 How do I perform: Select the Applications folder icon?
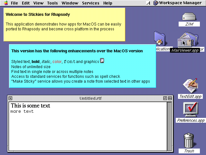pos(160,38)
